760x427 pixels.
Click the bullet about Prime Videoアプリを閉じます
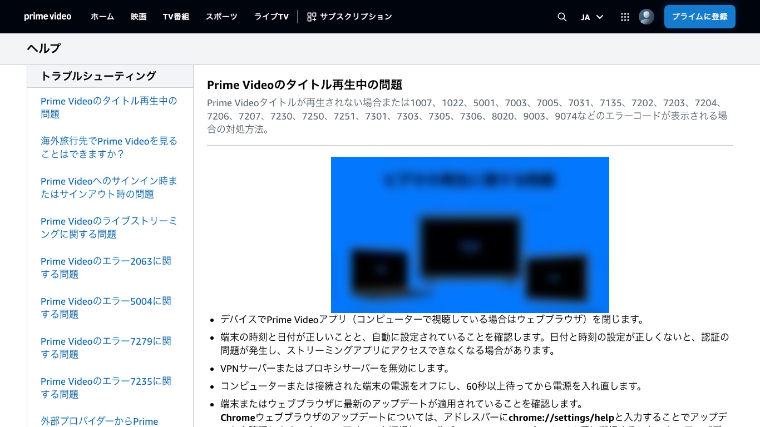[x=432, y=319]
